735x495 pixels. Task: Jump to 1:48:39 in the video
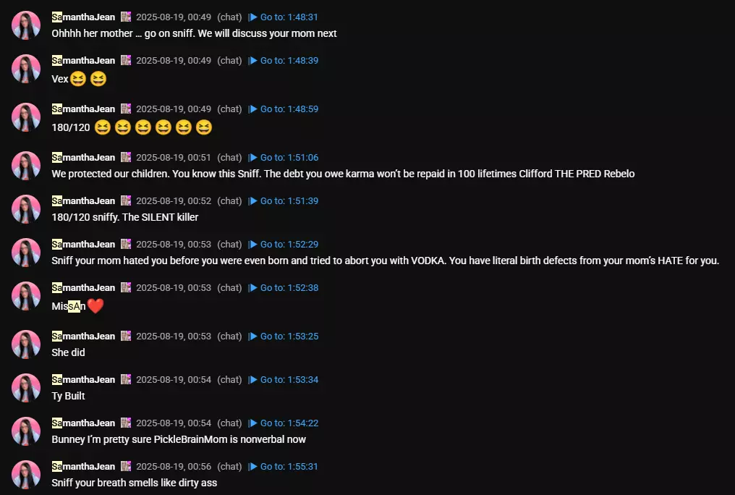pyautogui.click(x=284, y=61)
